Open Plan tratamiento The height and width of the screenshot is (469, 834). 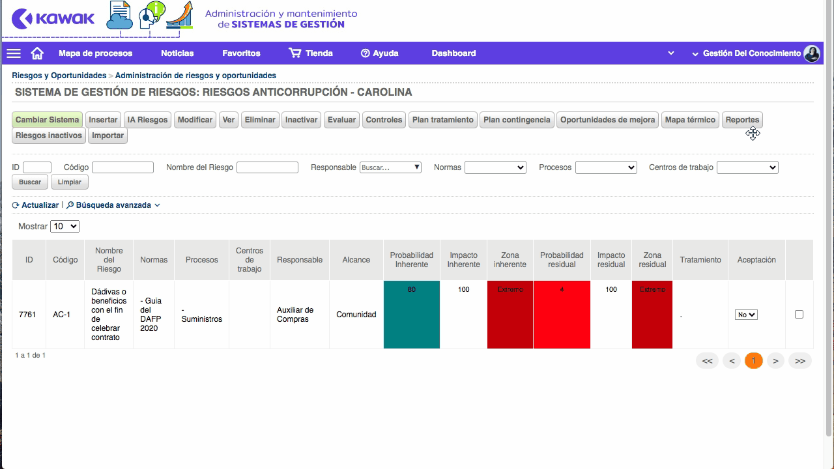point(443,120)
